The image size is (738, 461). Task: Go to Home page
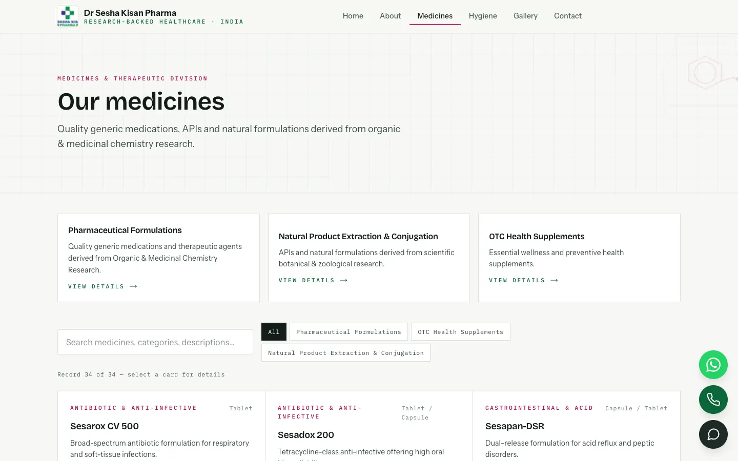353,16
